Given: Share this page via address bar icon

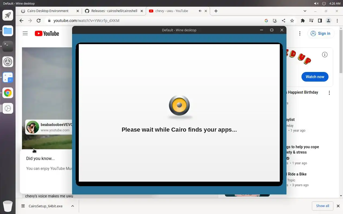Looking at the screenshot, I should [284, 21].
